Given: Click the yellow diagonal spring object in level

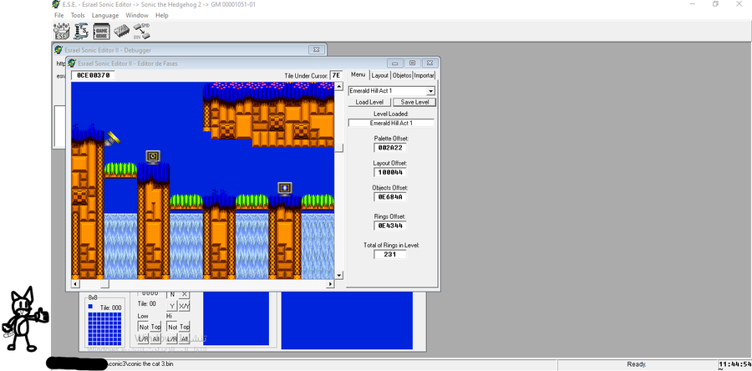Looking at the screenshot, I should (x=112, y=139).
